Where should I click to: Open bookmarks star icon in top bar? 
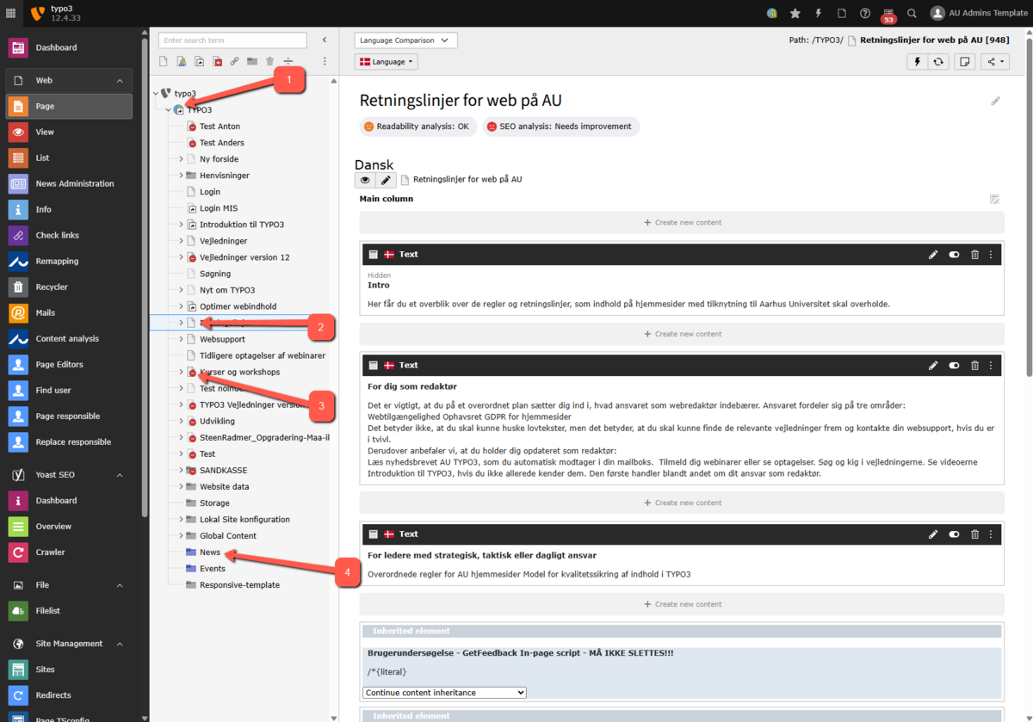(795, 13)
